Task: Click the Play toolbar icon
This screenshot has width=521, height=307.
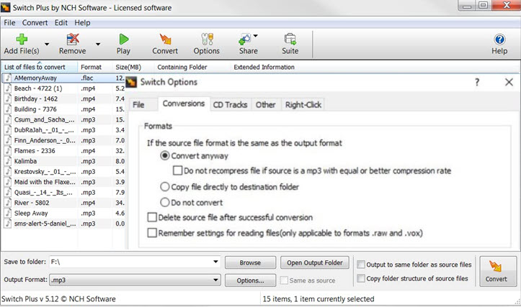Action: pyautogui.click(x=124, y=39)
